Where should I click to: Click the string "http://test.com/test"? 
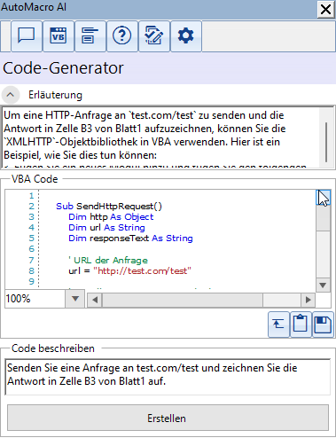tap(143, 270)
